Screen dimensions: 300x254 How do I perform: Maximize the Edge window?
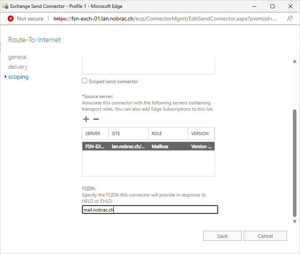point(272,6)
